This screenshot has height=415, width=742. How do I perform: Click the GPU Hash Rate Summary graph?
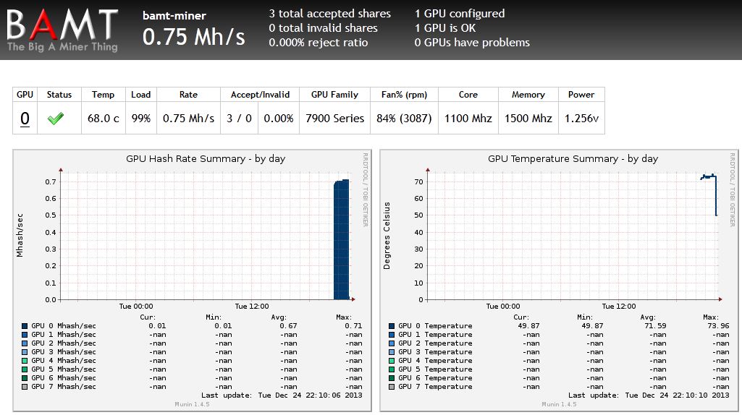click(192, 281)
